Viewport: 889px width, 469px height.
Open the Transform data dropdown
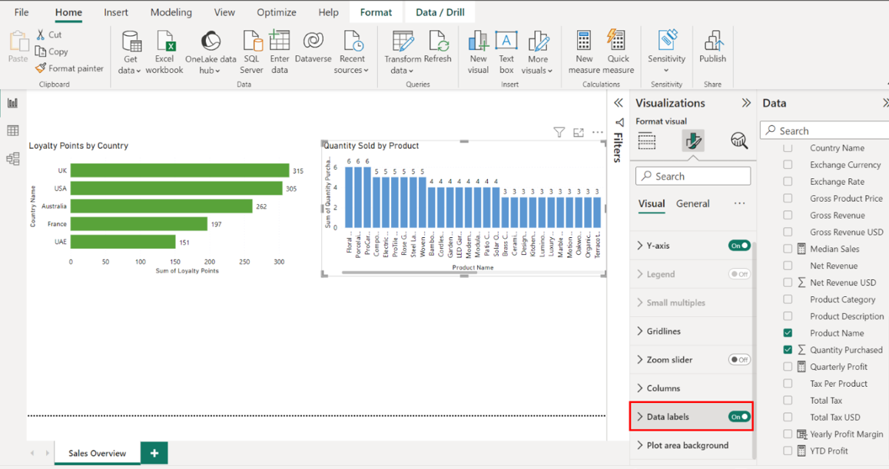(402, 64)
